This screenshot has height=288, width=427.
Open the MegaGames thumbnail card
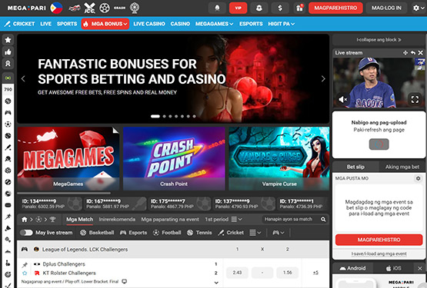(68, 158)
